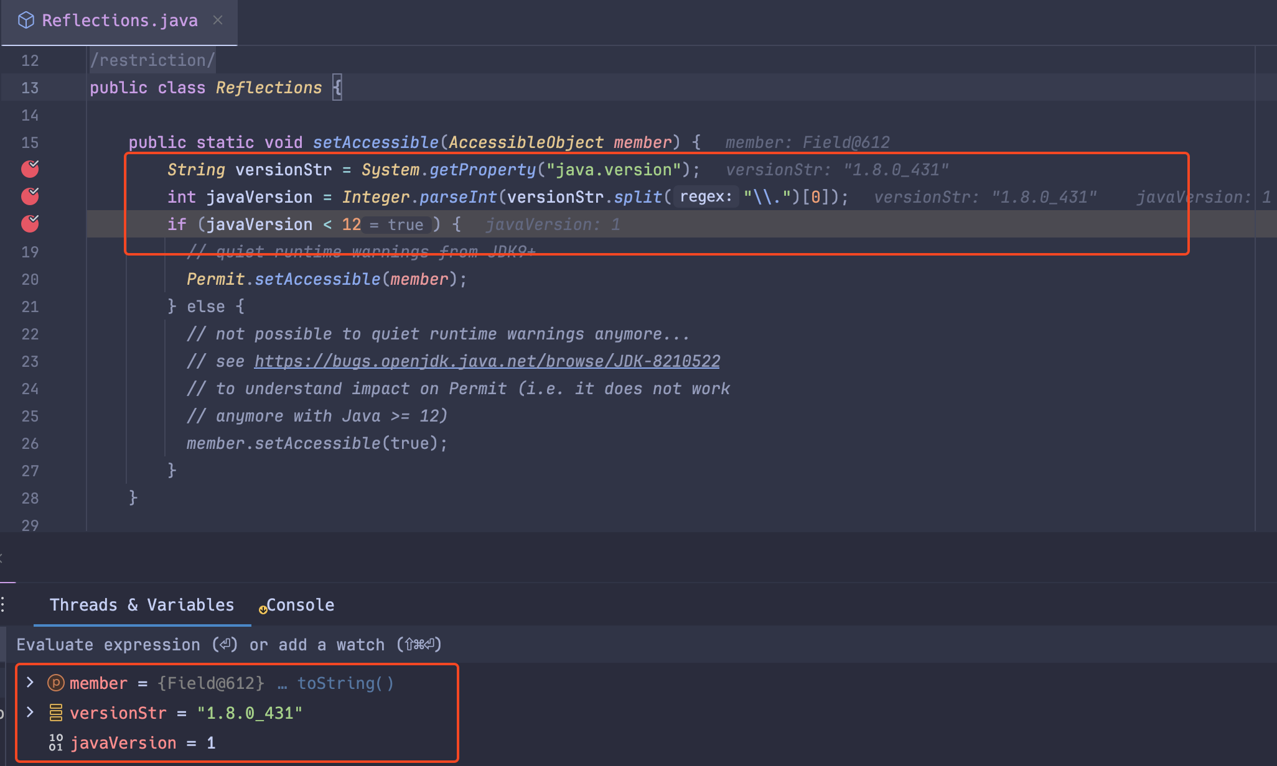Click the regex inline hint badge on line 17
The image size is (1277, 766).
pyautogui.click(x=706, y=196)
